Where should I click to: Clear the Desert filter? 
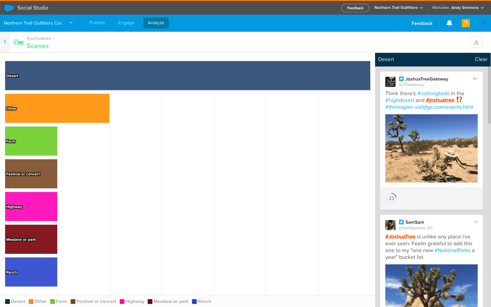point(481,59)
